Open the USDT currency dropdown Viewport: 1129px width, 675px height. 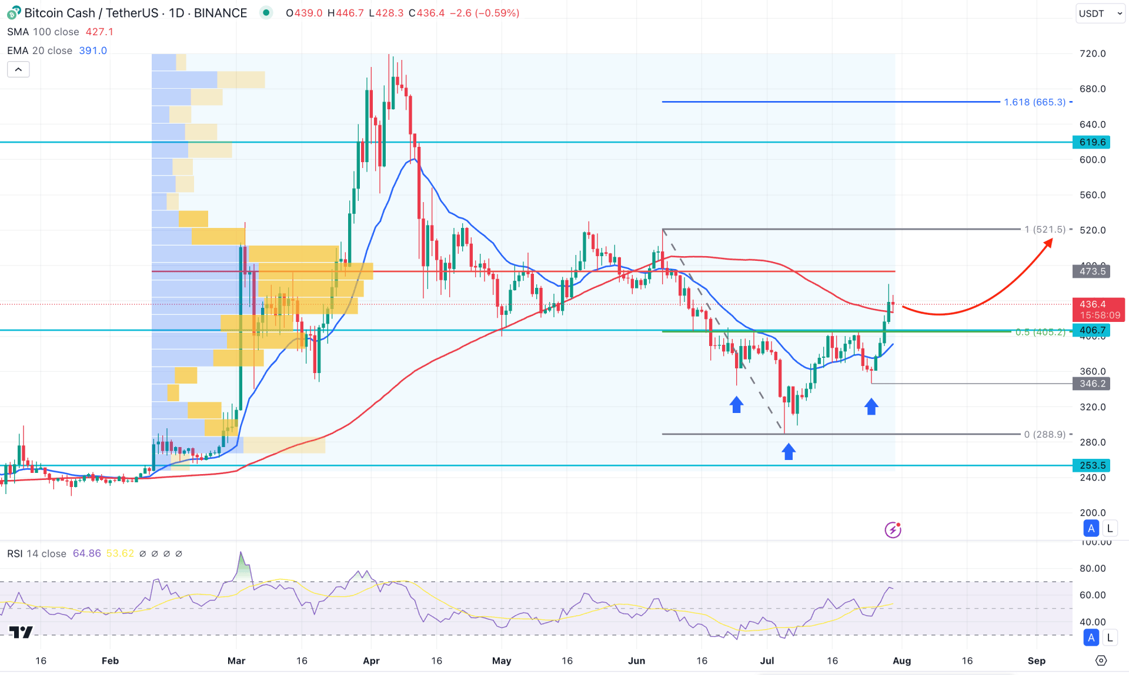point(1100,13)
